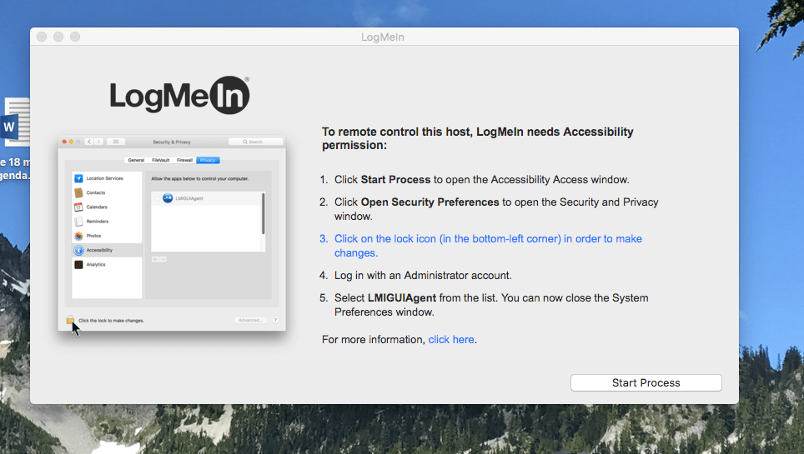Click the LMIGUIAgent app icon
The image size is (804, 454).
[168, 198]
